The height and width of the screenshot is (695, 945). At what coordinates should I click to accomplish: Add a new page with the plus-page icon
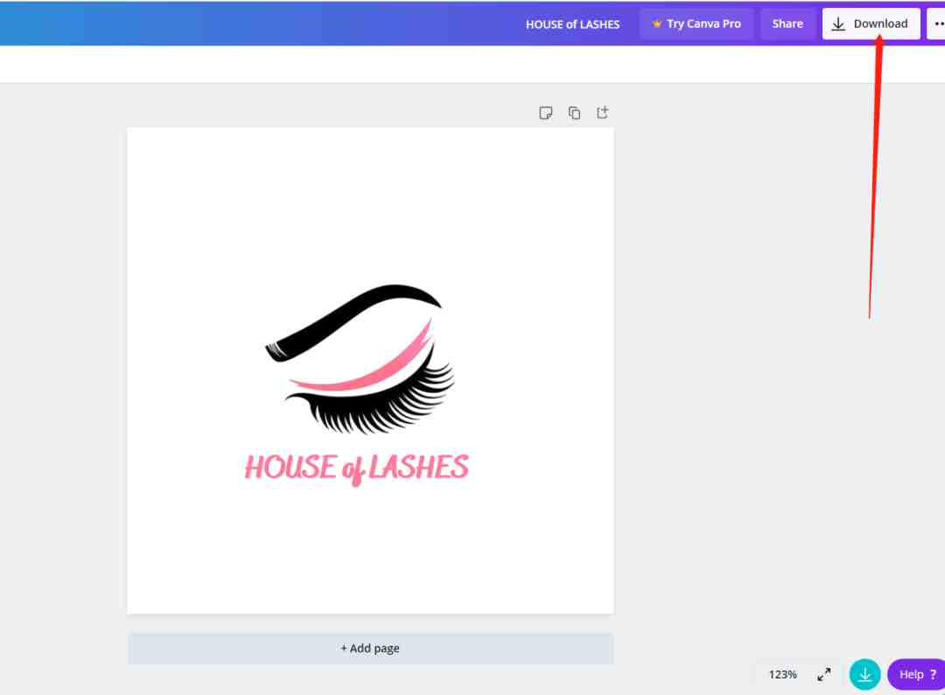tap(603, 113)
